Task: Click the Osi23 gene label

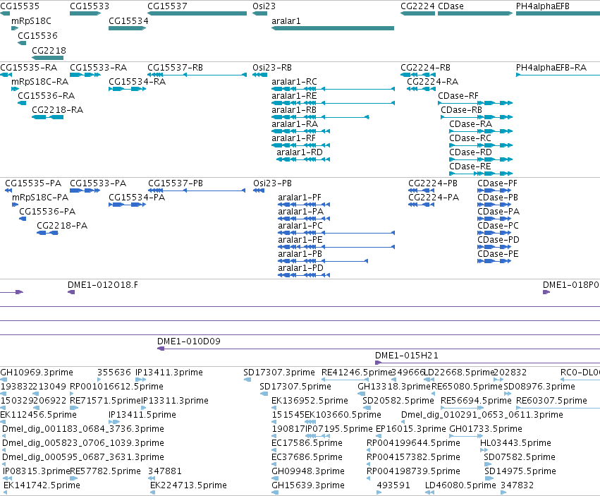Action: point(264,6)
